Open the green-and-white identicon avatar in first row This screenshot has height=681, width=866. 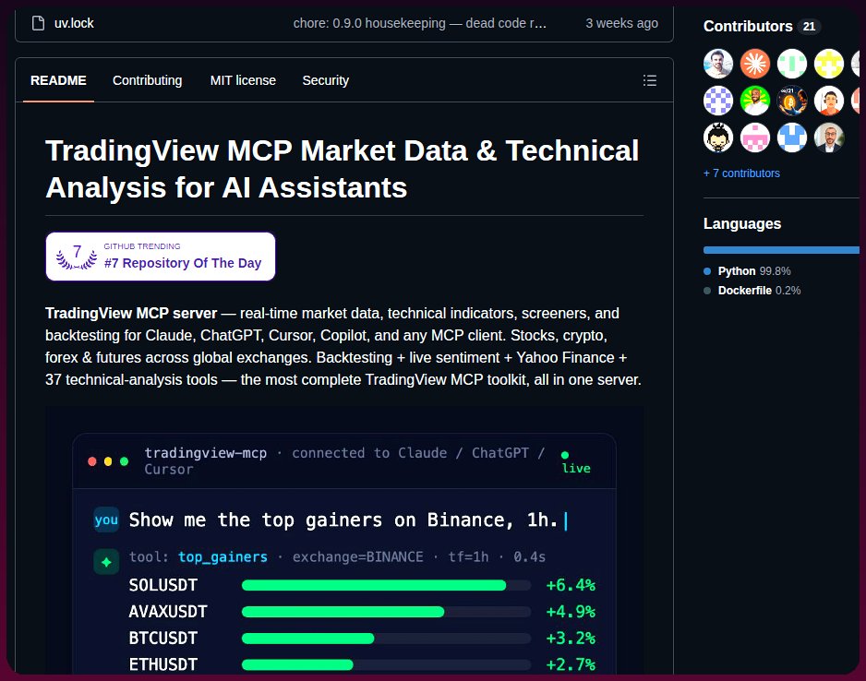[x=792, y=64]
